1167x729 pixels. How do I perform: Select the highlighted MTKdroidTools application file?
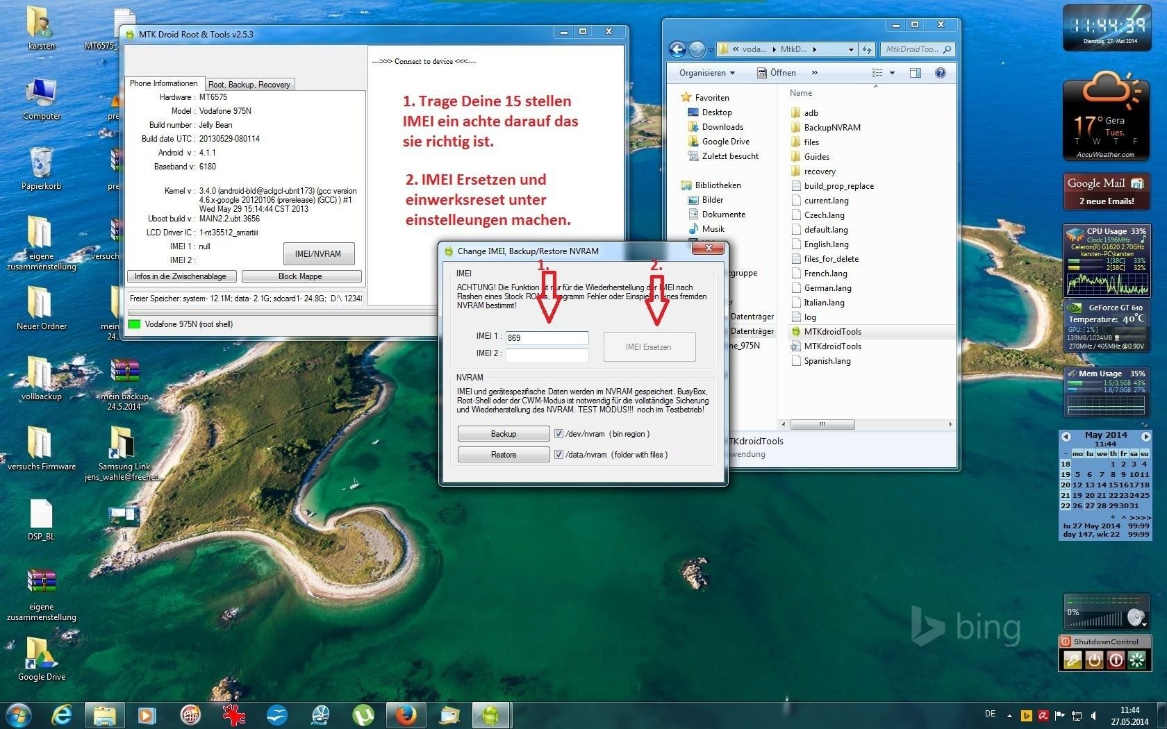click(x=832, y=332)
